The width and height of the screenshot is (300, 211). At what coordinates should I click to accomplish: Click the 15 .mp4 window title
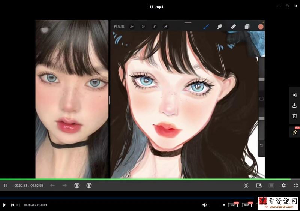[x=156, y=7]
